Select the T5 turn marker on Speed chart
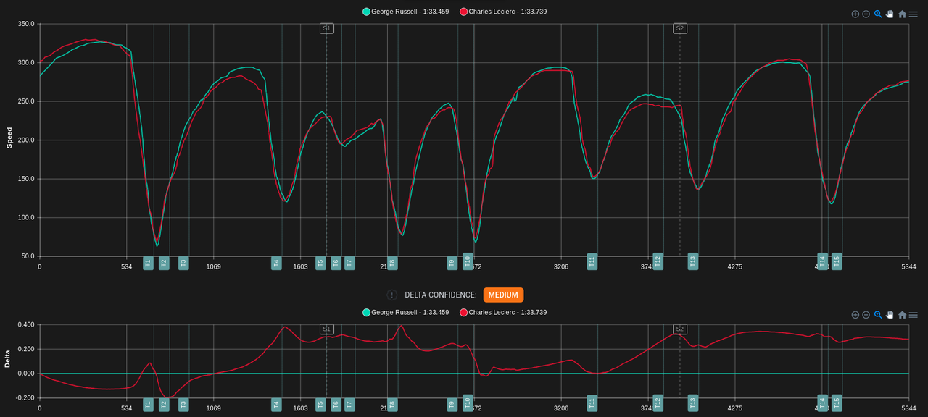Screen dimensions: 928x417 coord(320,263)
